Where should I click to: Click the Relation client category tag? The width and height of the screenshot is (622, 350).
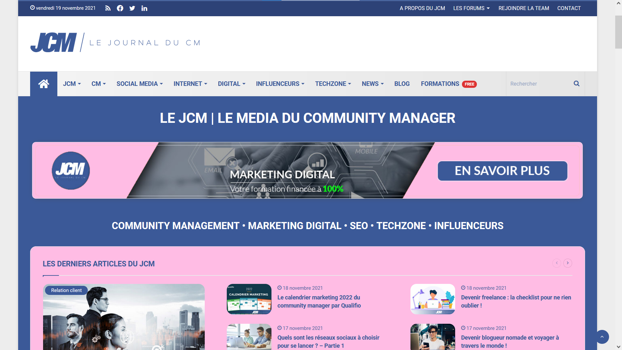66,290
